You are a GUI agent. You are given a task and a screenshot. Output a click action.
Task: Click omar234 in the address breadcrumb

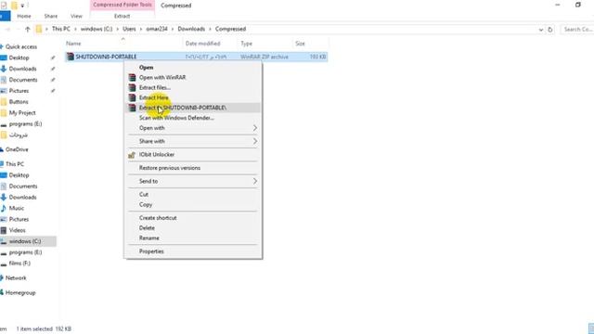click(x=157, y=29)
